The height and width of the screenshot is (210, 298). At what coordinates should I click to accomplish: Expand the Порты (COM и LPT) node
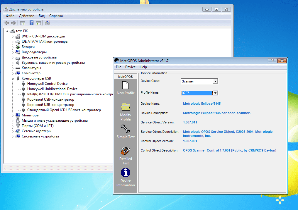point(13,126)
